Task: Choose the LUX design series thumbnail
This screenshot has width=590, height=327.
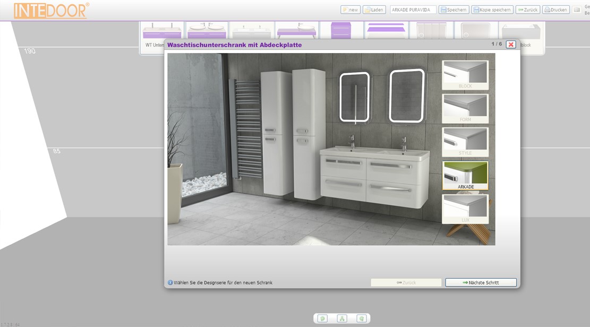Action: click(465, 209)
